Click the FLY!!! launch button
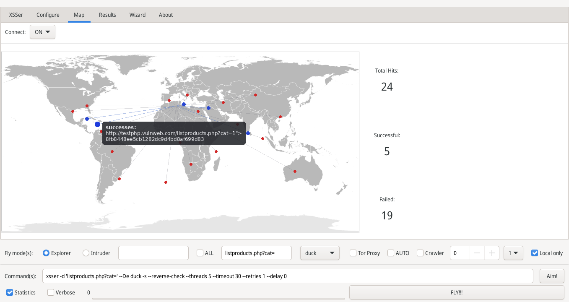Screen dimensions: 569x302 coord(457,292)
